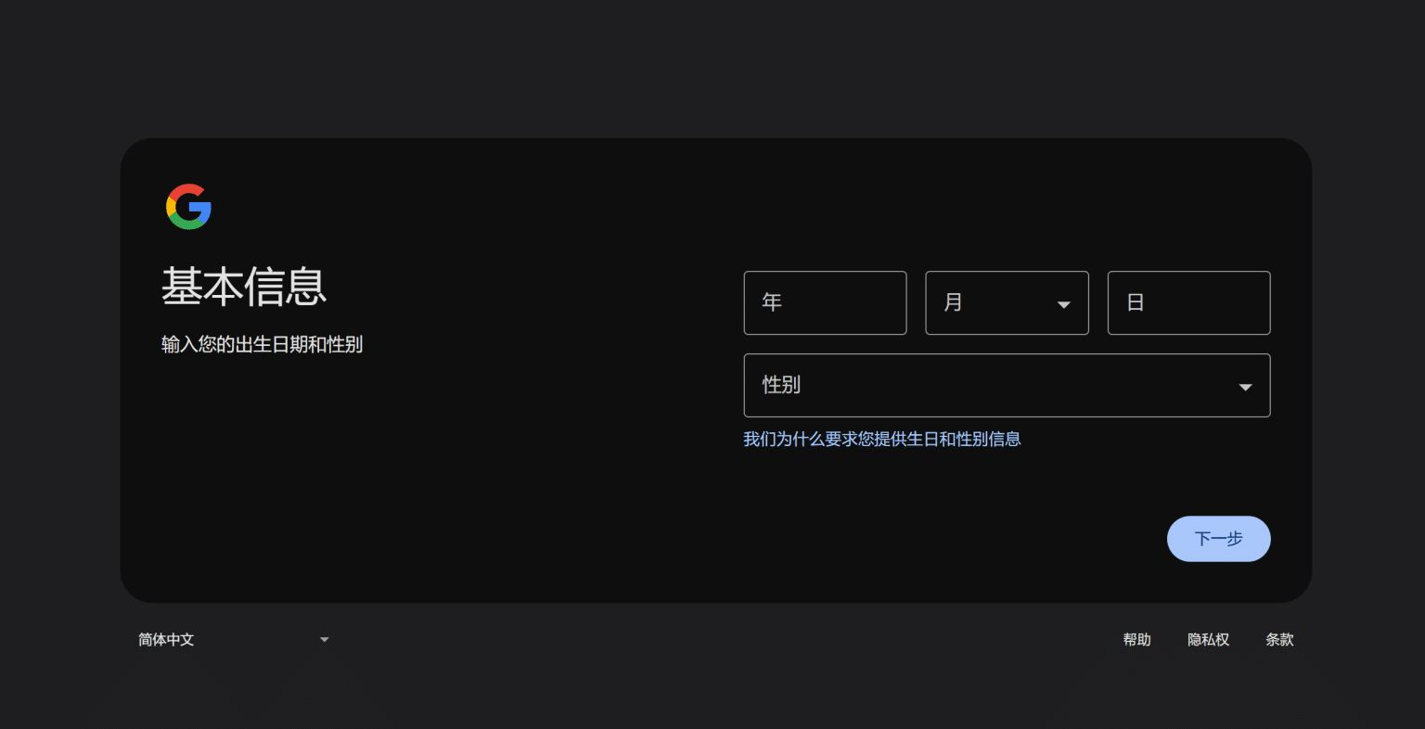Open the 简体中文 language selector
The image size is (1425, 729).
coord(234,639)
